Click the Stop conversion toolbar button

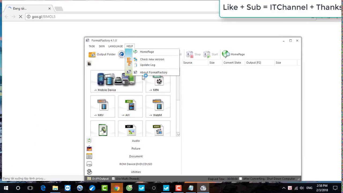pos(193,54)
